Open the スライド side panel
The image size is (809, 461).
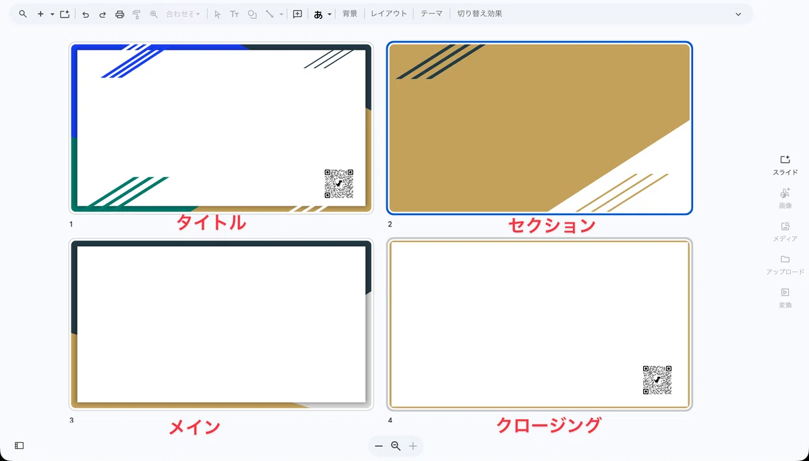tap(785, 165)
